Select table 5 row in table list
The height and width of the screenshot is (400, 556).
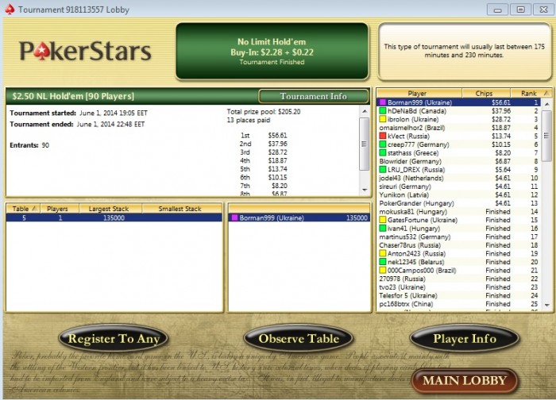pyautogui.click(x=114, y=218)
